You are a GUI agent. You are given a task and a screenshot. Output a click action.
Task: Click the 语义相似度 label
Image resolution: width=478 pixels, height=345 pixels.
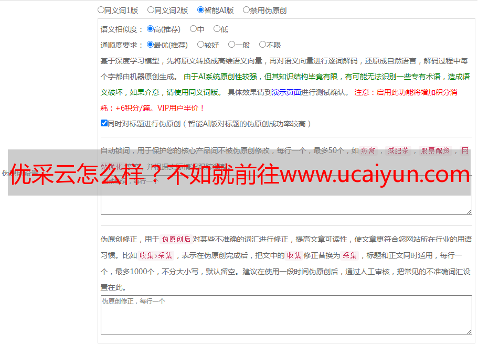[121, 29]
